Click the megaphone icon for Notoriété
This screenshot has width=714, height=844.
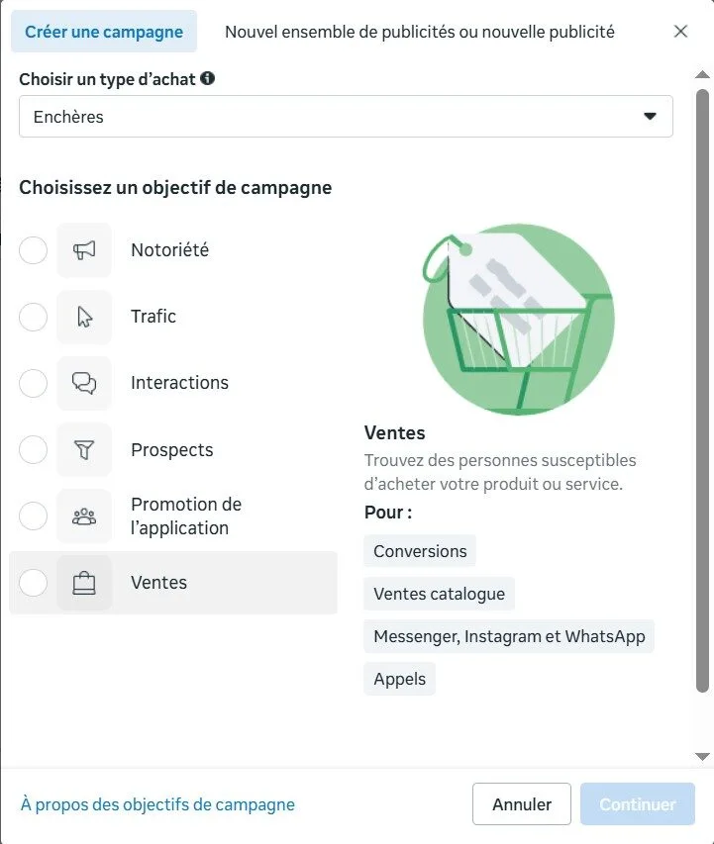point(84,250)
